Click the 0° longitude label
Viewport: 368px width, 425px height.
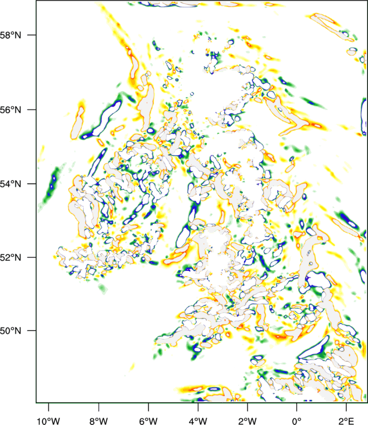(x=297, y=421)
